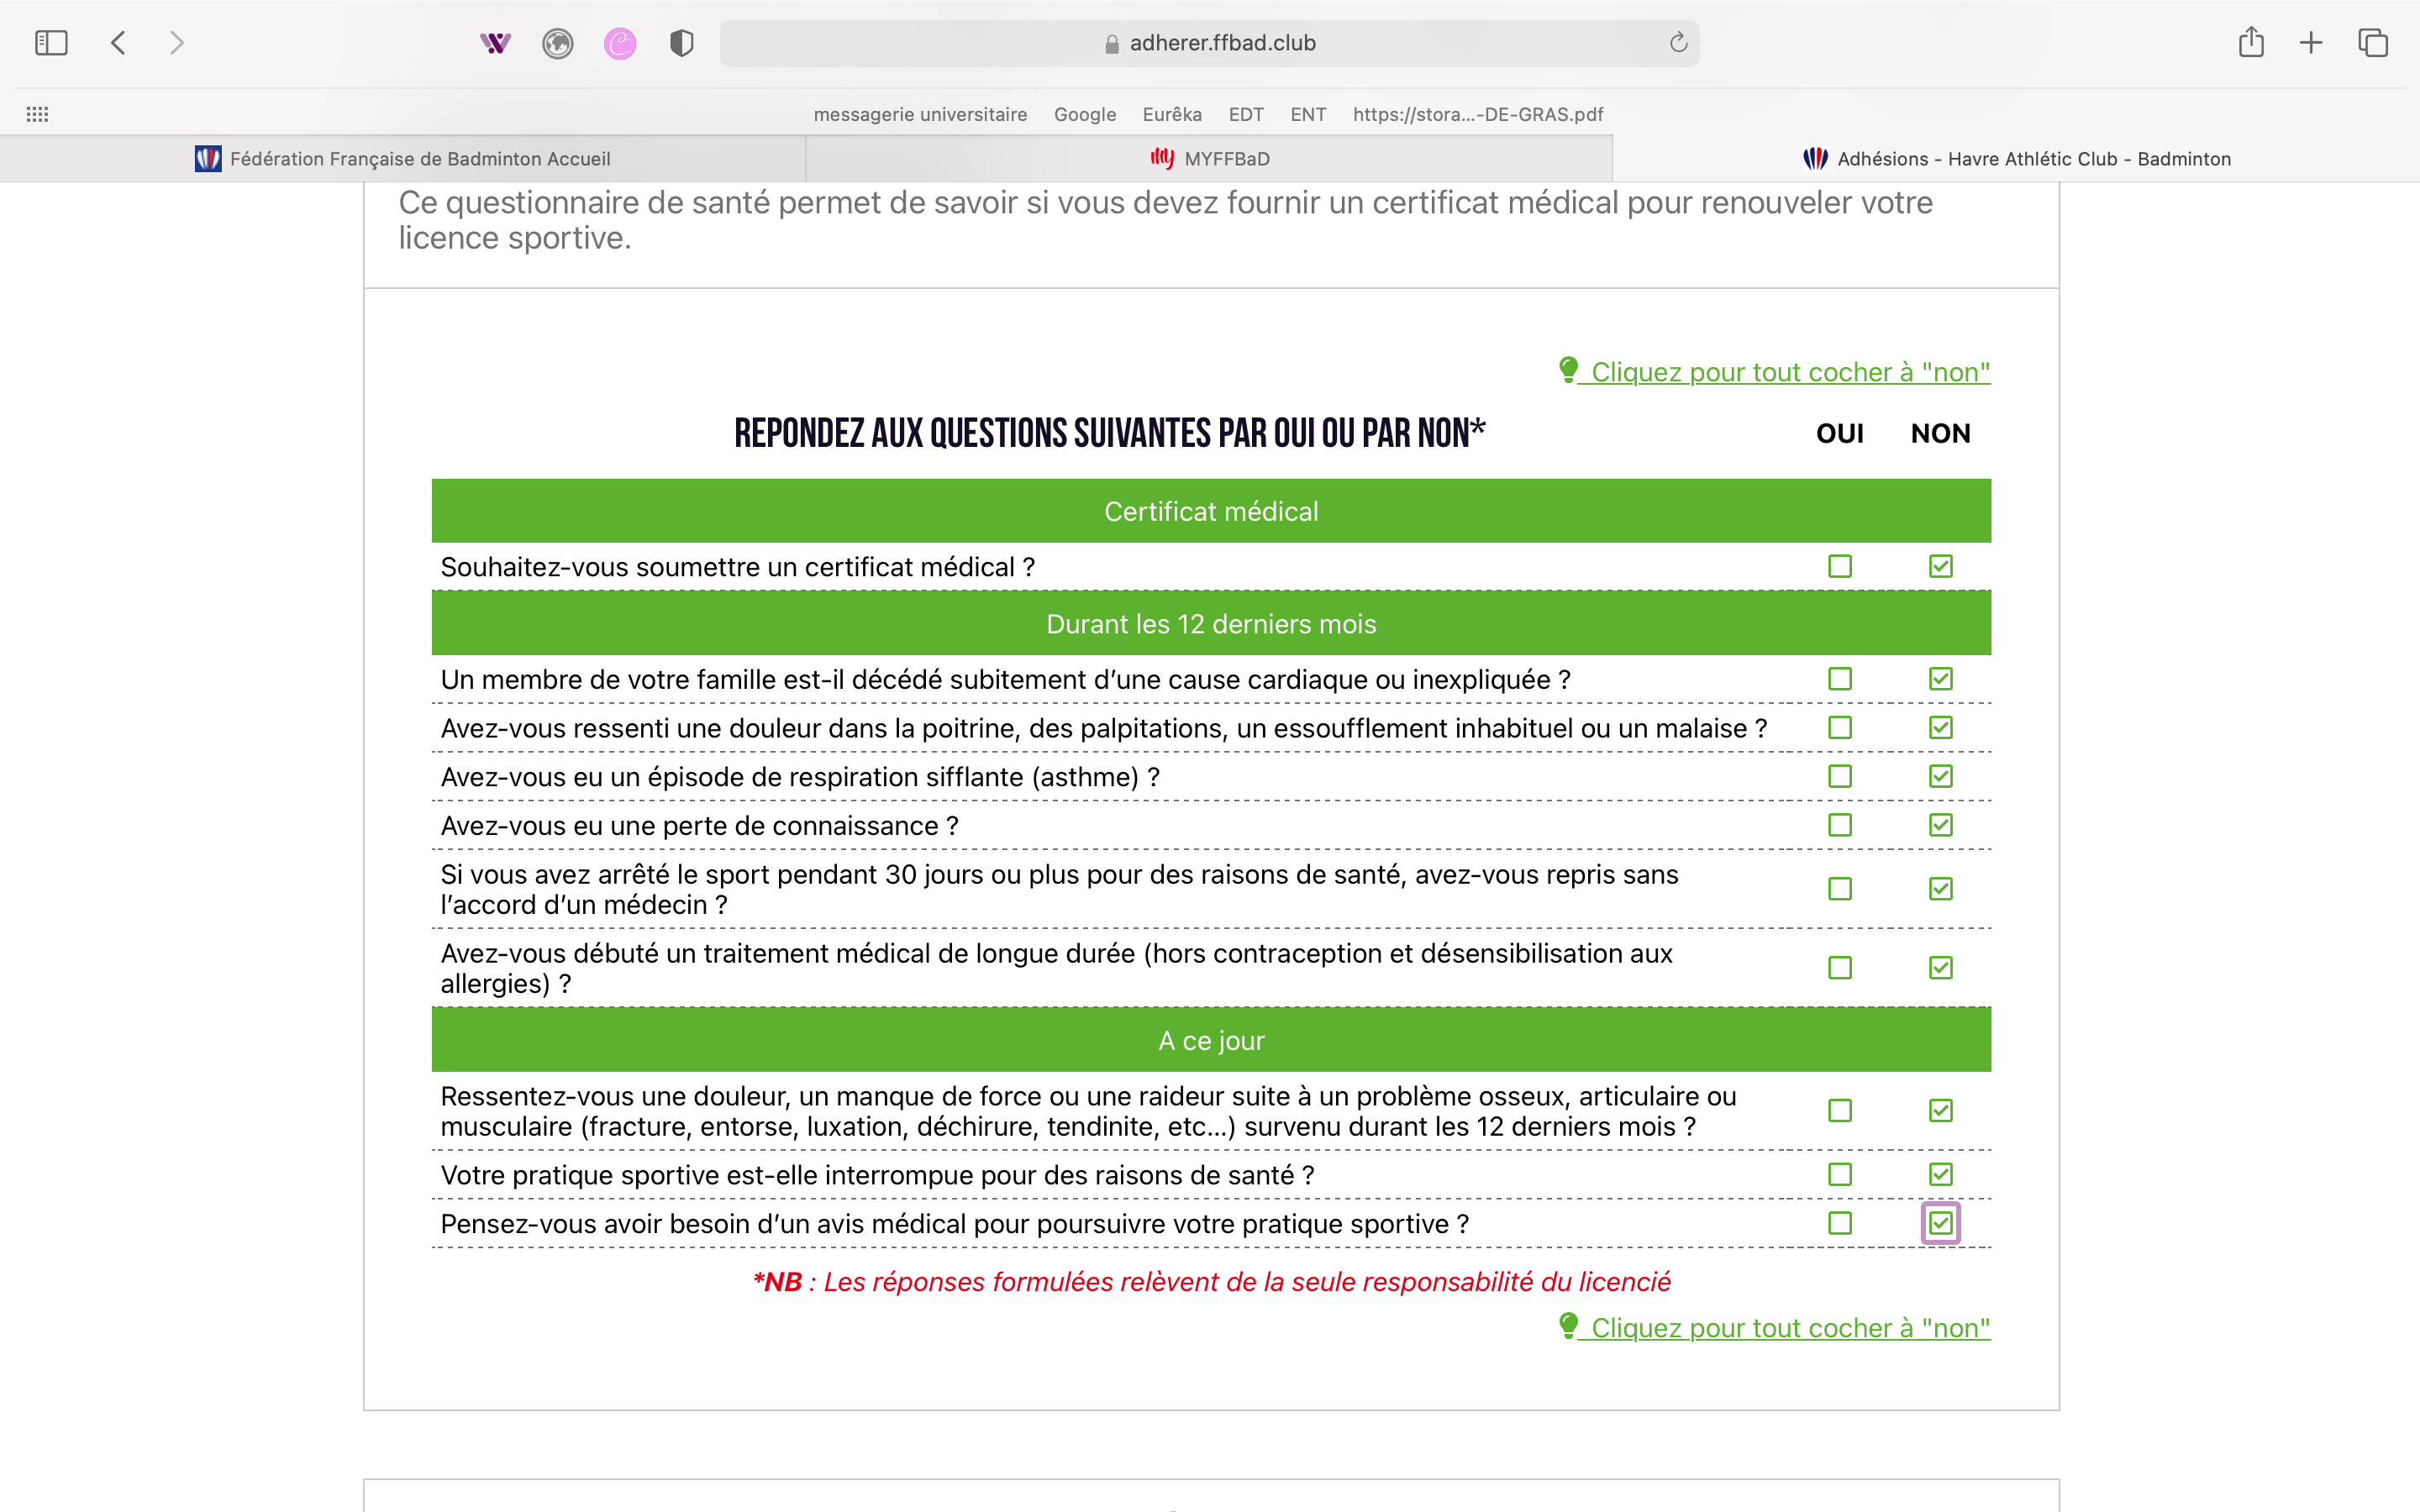Screen dimensions: 2420x1512
Task: Check OUI for submitting a medical certificate
Action: pos(1840,567)
